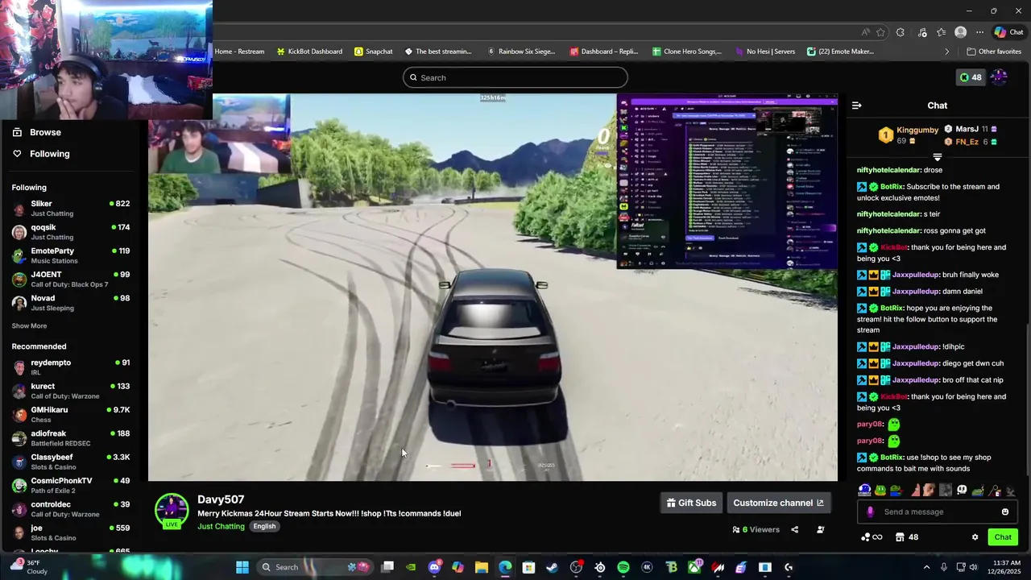Collapse the chat panel with the arrow icon

point(856,106)
